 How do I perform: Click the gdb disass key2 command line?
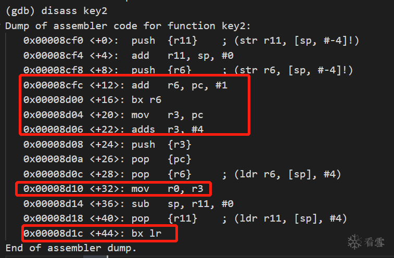(57, 11)
